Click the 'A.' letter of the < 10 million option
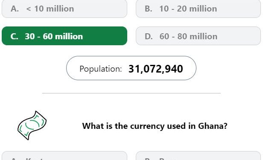Viewport: 263px width, 160px height. pos(15,9)
